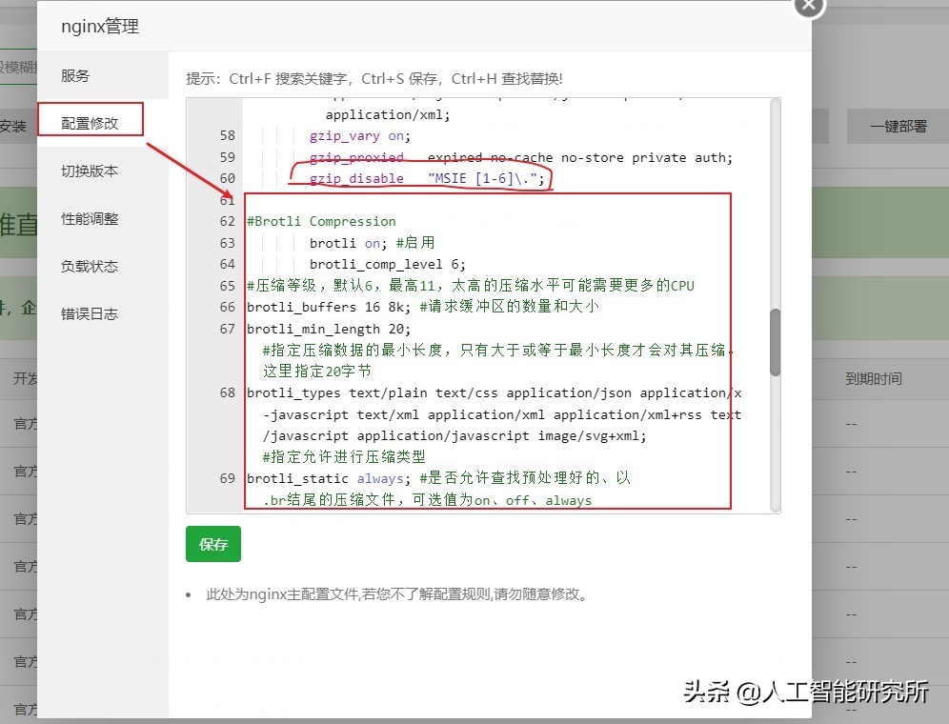
Task: Place cursor on 'gzip_vary on;' line
Action: tap(360, 136)
